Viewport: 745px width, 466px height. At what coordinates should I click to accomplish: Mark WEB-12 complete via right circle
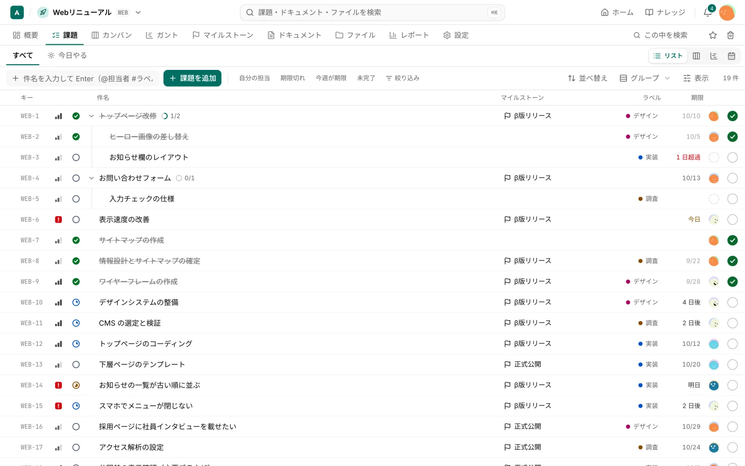coord(732,344)
